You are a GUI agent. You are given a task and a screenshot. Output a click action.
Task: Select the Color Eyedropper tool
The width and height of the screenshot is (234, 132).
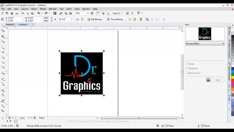3,101
